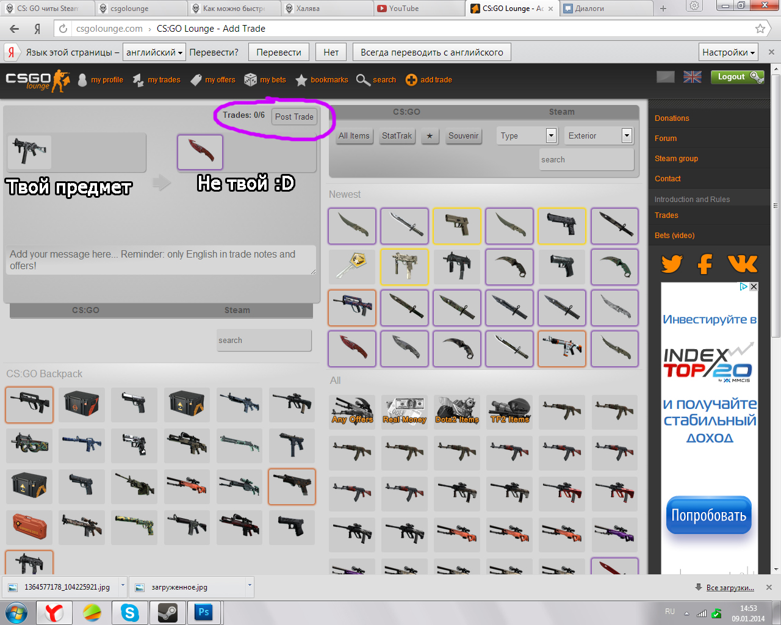
Task: Click the dice my bets icon
Action: click(250, 80)
